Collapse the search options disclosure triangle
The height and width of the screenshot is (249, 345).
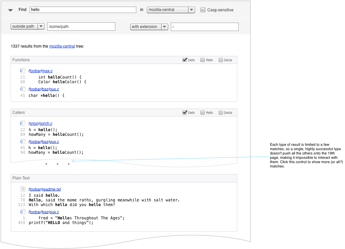[11, 10]
